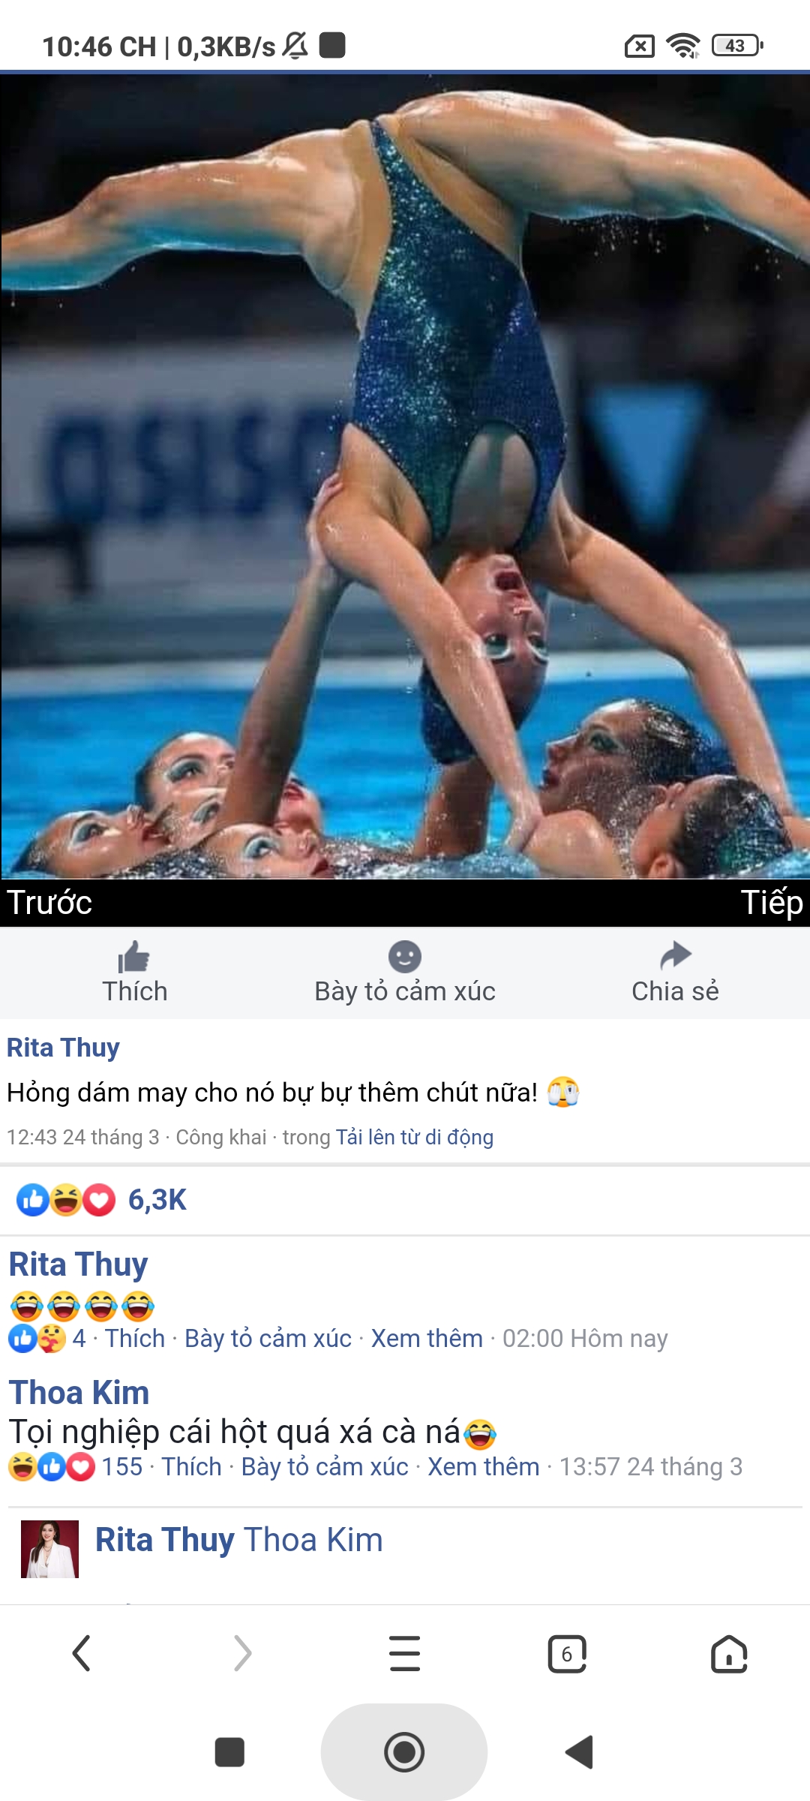Like Thoa Kim's comment with Thích
Viewport: 810px width, 1801px height.
tap(192, 1466)
